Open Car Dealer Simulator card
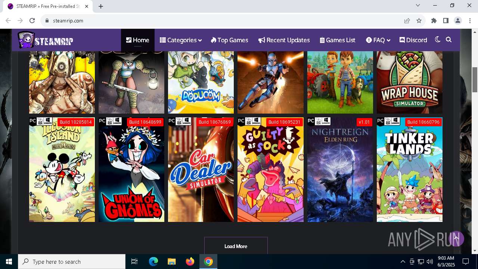Image resolution: width=478 pixels, height=269 pixels. pyautogui.click(x=201, y=170)
